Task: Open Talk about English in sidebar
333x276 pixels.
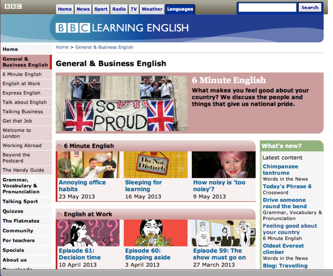Action: point(26,102)
